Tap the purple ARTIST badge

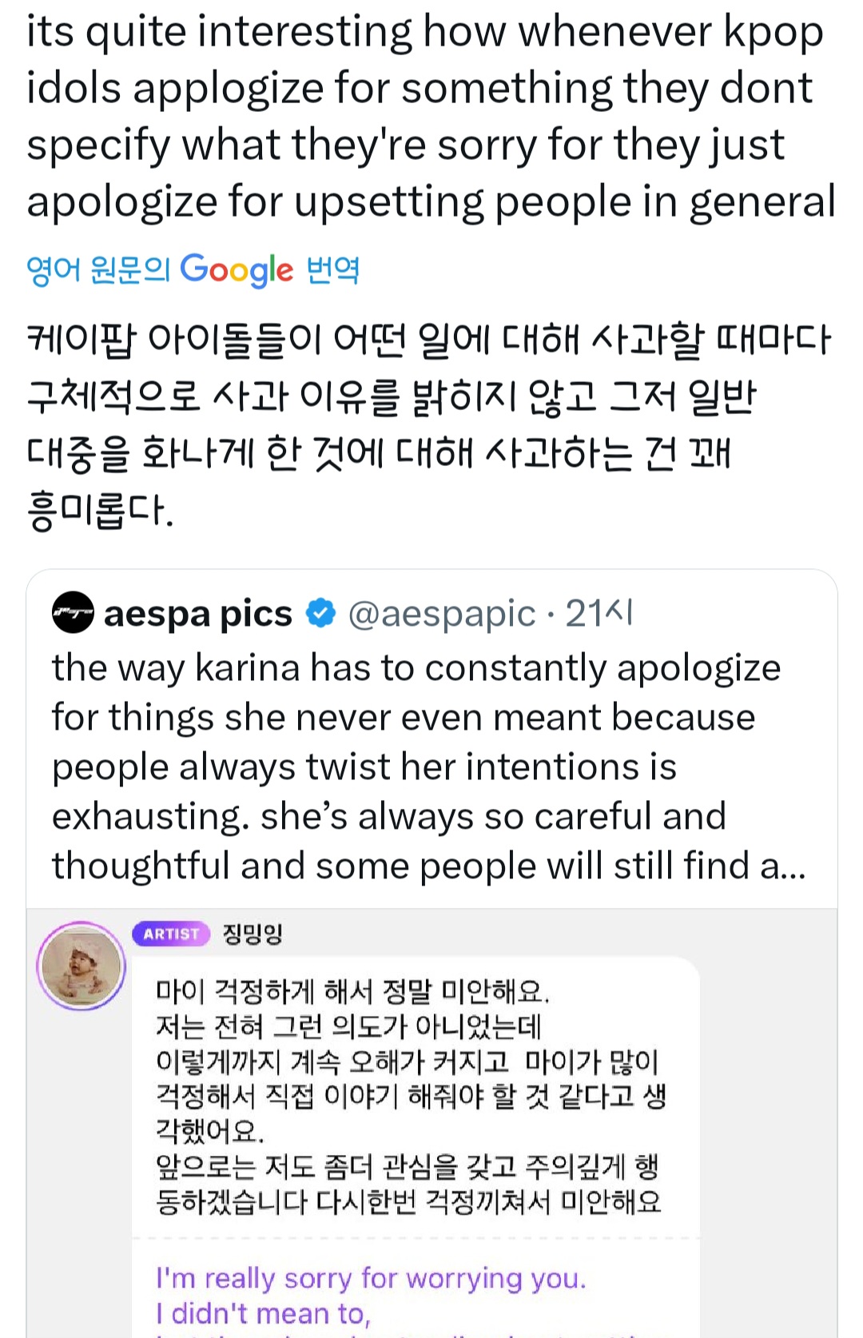click(171, 934)
